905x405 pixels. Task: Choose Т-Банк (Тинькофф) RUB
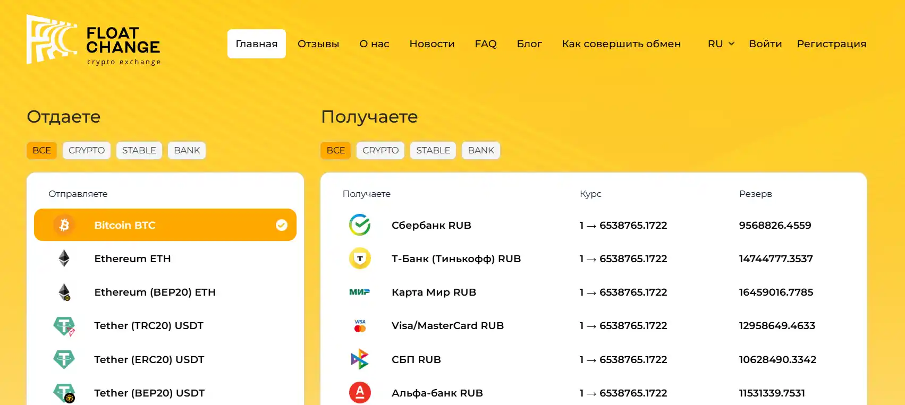(x=594, y=258)
